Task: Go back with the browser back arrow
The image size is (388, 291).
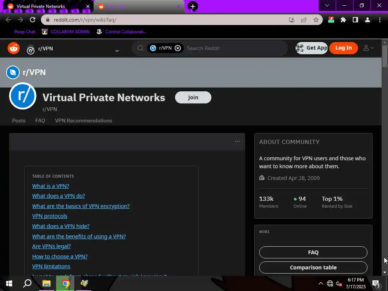Action: click(x=8, y=20)
